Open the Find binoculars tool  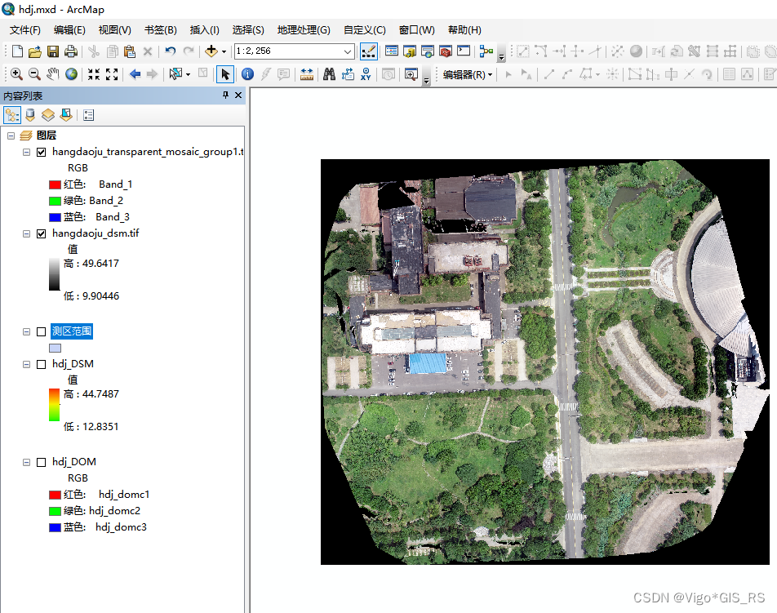point(330,74)
